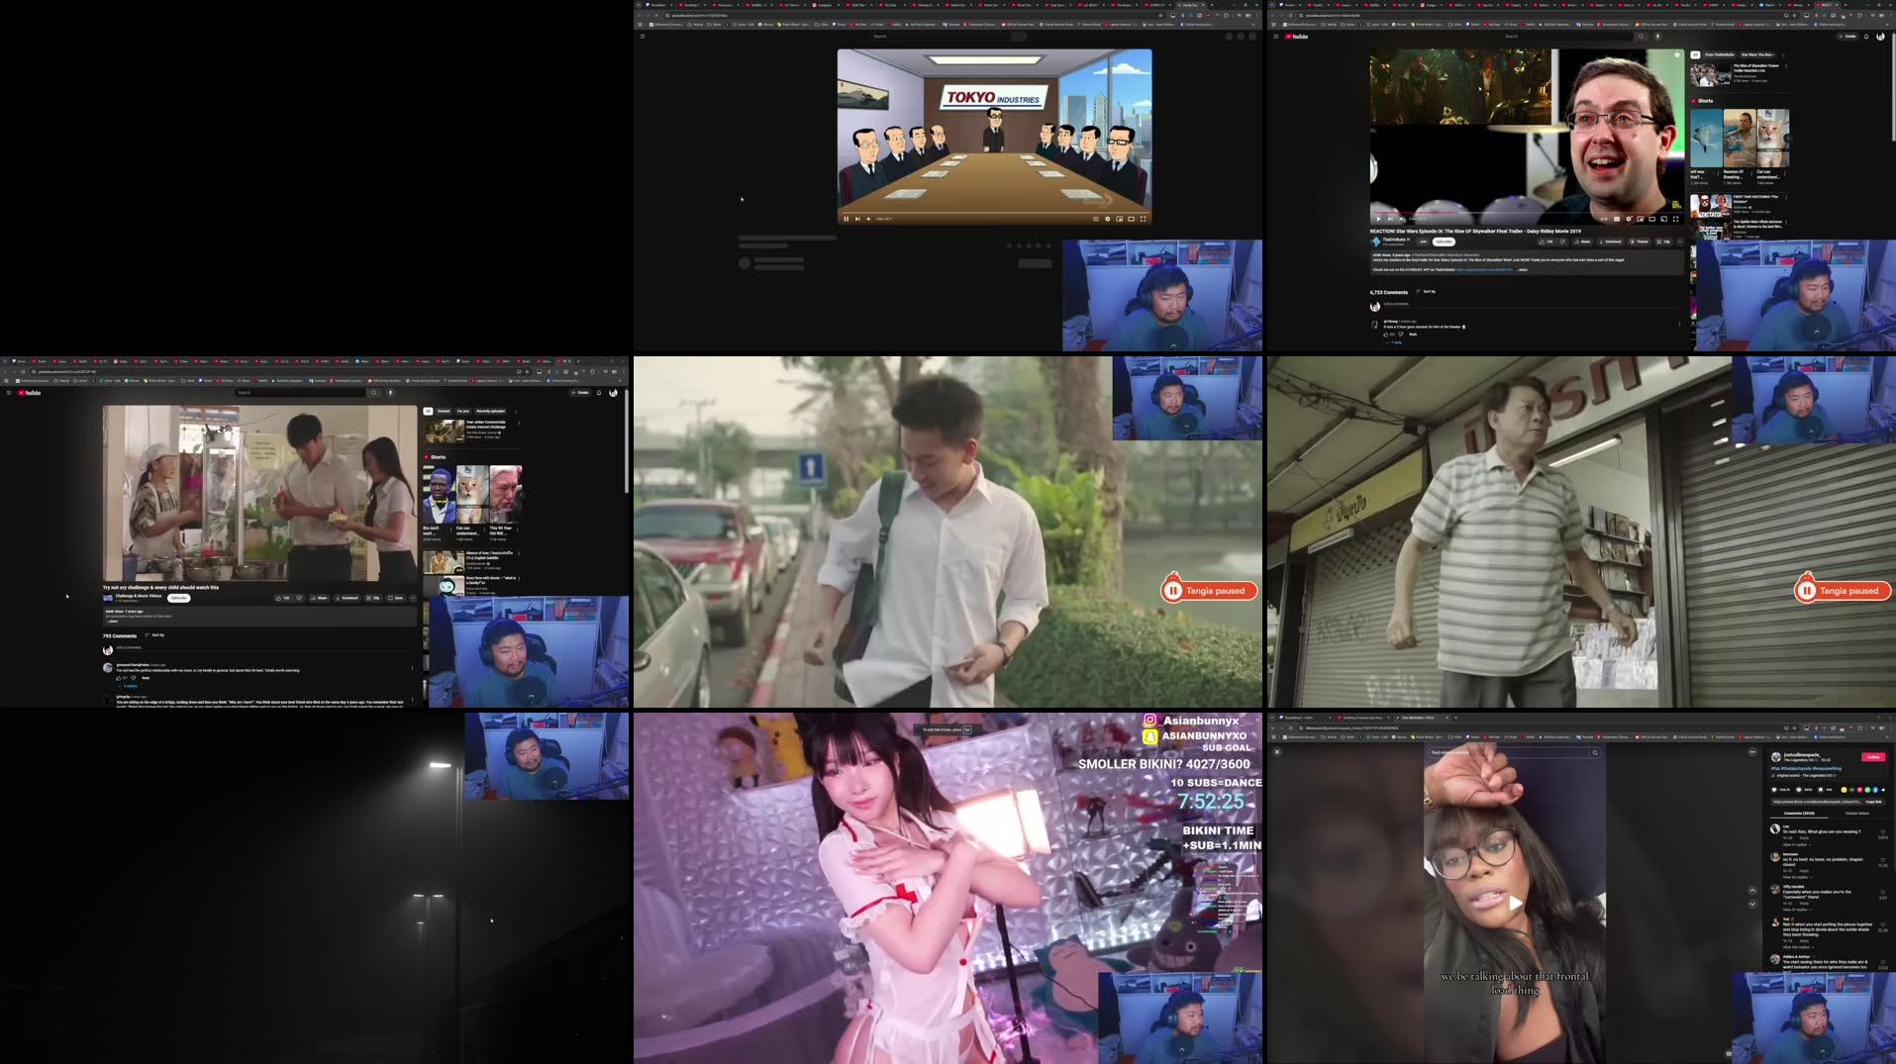Open Sort by under 6,723 Comments
Image resolution: width=1896 pixels, height=1064 pixels.
[x=1427, y=292]
